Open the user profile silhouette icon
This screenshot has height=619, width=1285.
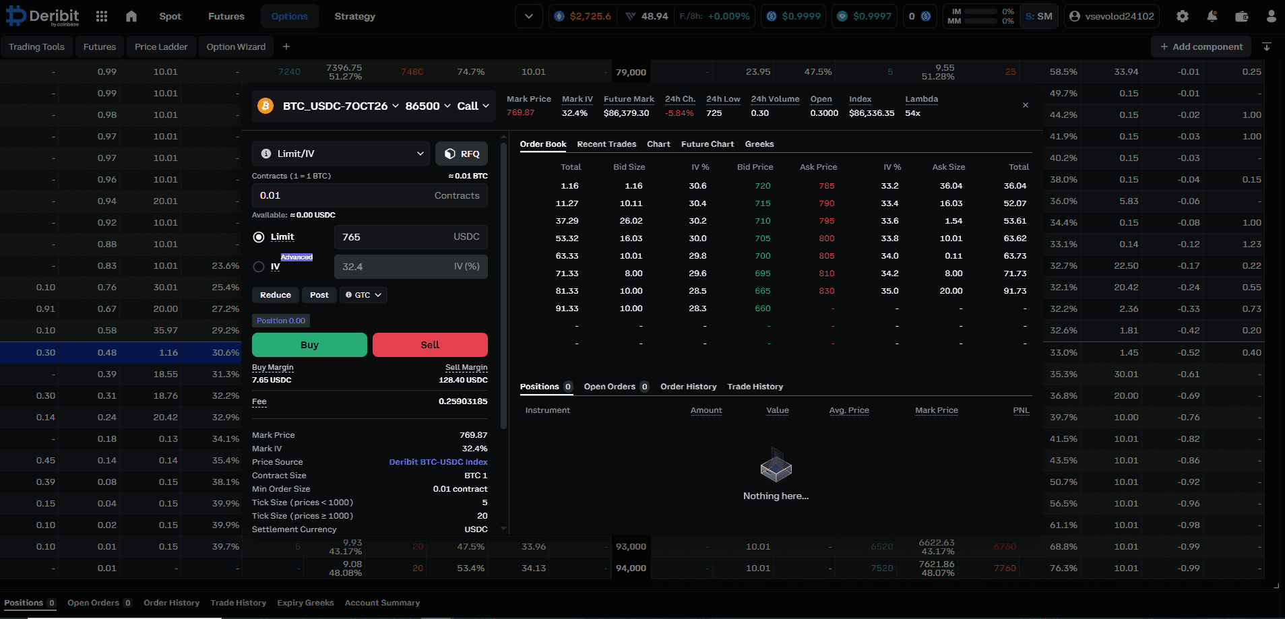pyautogui.click(x=1272, y=16)
